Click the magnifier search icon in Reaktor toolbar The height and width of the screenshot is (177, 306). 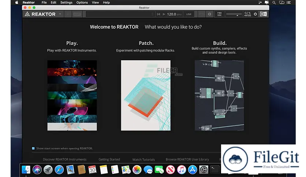click(68, 14)
